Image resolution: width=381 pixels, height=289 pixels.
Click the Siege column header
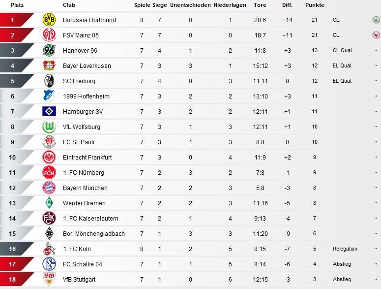(159, 5)
